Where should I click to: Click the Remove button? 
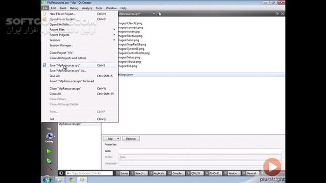point(131,139)
